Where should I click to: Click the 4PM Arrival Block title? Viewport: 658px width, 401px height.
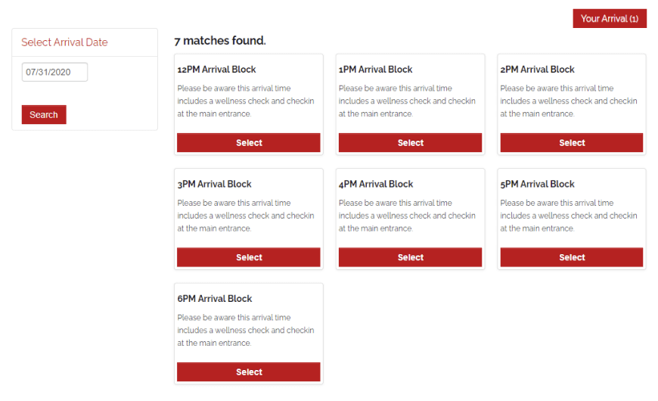(x=376, y=184)
